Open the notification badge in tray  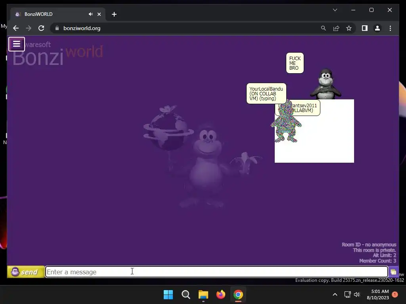[395, 294]
